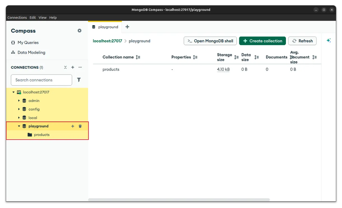The width and height of the screenshot is (342, 208).
Task: Expand the admin database
Action: (19, 101)
